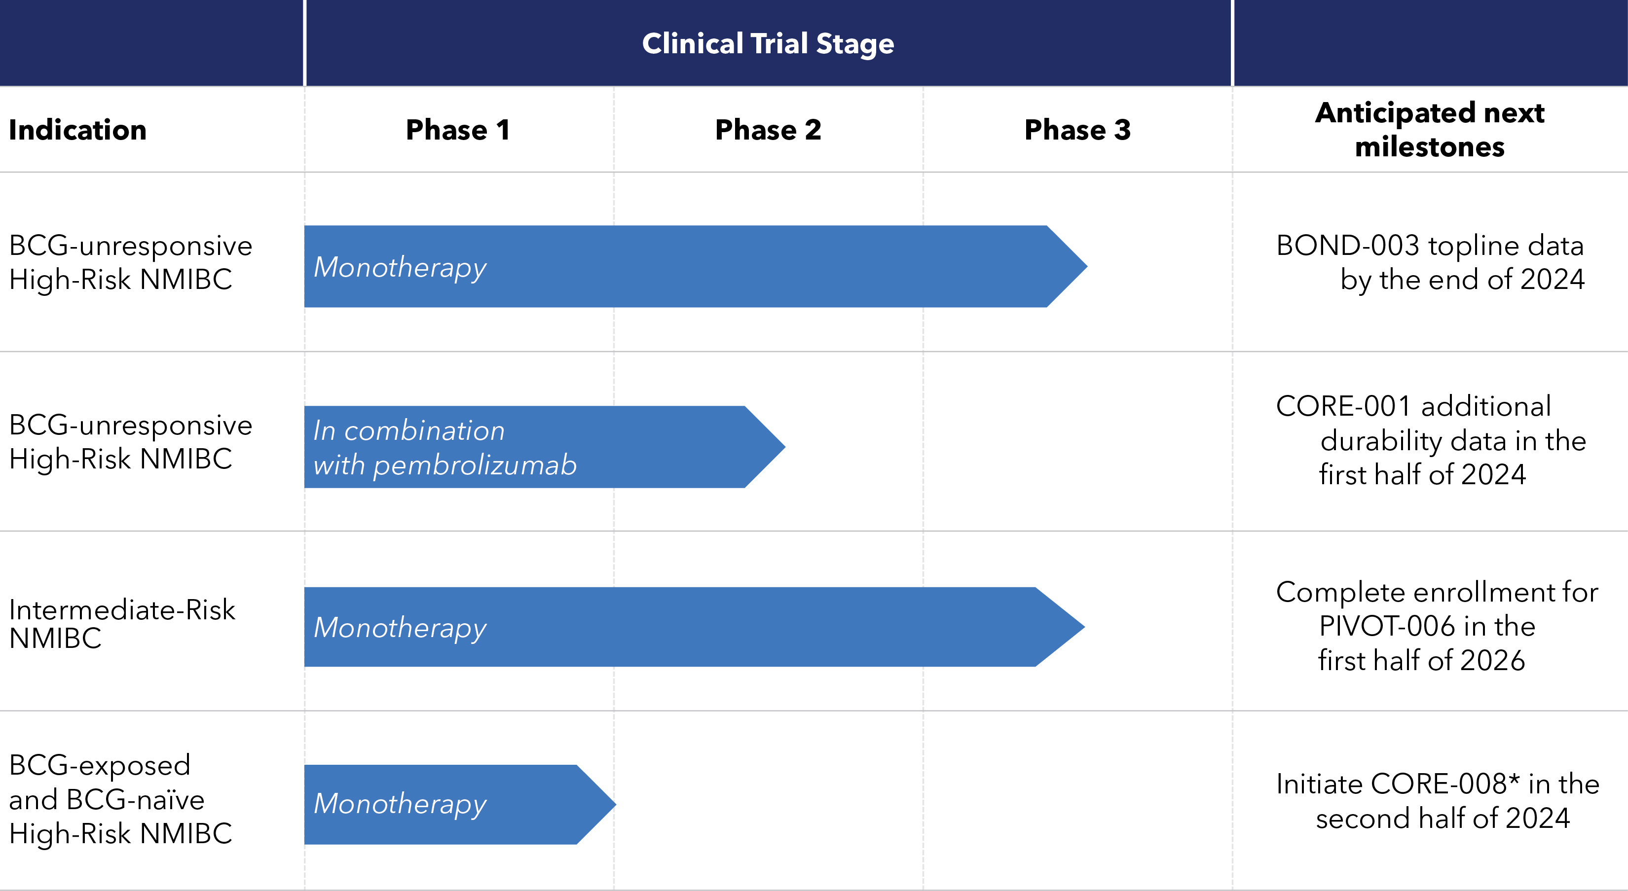1628x891 pixels.
Task: Click the Phase 1 column header
Action: tap(457, 130)
